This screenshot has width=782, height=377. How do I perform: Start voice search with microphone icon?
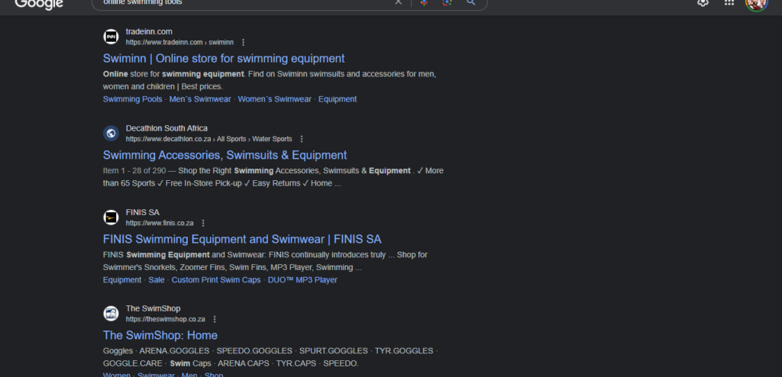pos(424,2)
